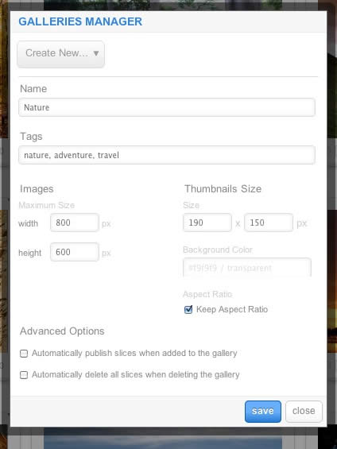Viewport: 337px width, 449px height.
Task: Save the gallery settings
Action: click(263, 411)
